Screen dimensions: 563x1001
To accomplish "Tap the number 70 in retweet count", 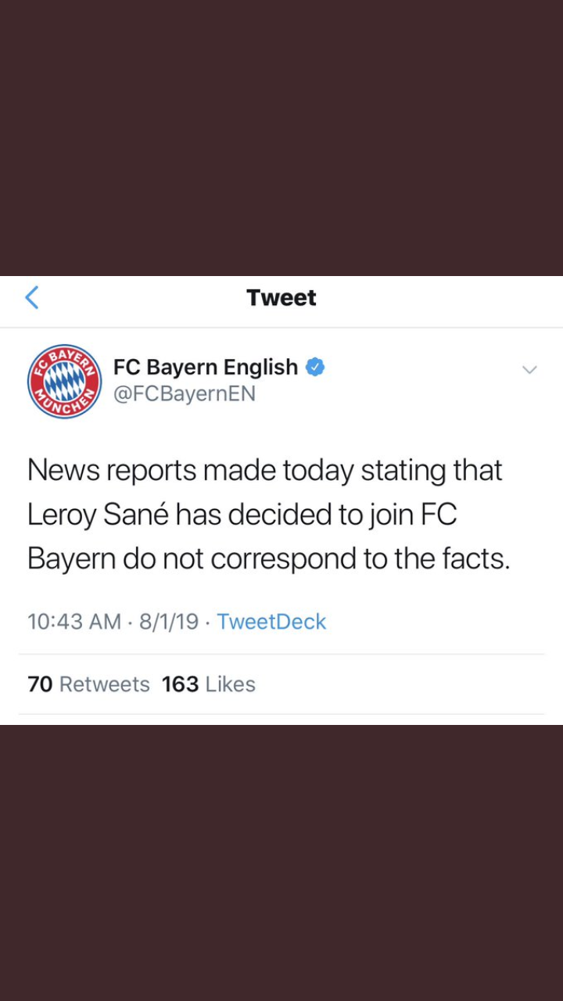I will point(40,684).
